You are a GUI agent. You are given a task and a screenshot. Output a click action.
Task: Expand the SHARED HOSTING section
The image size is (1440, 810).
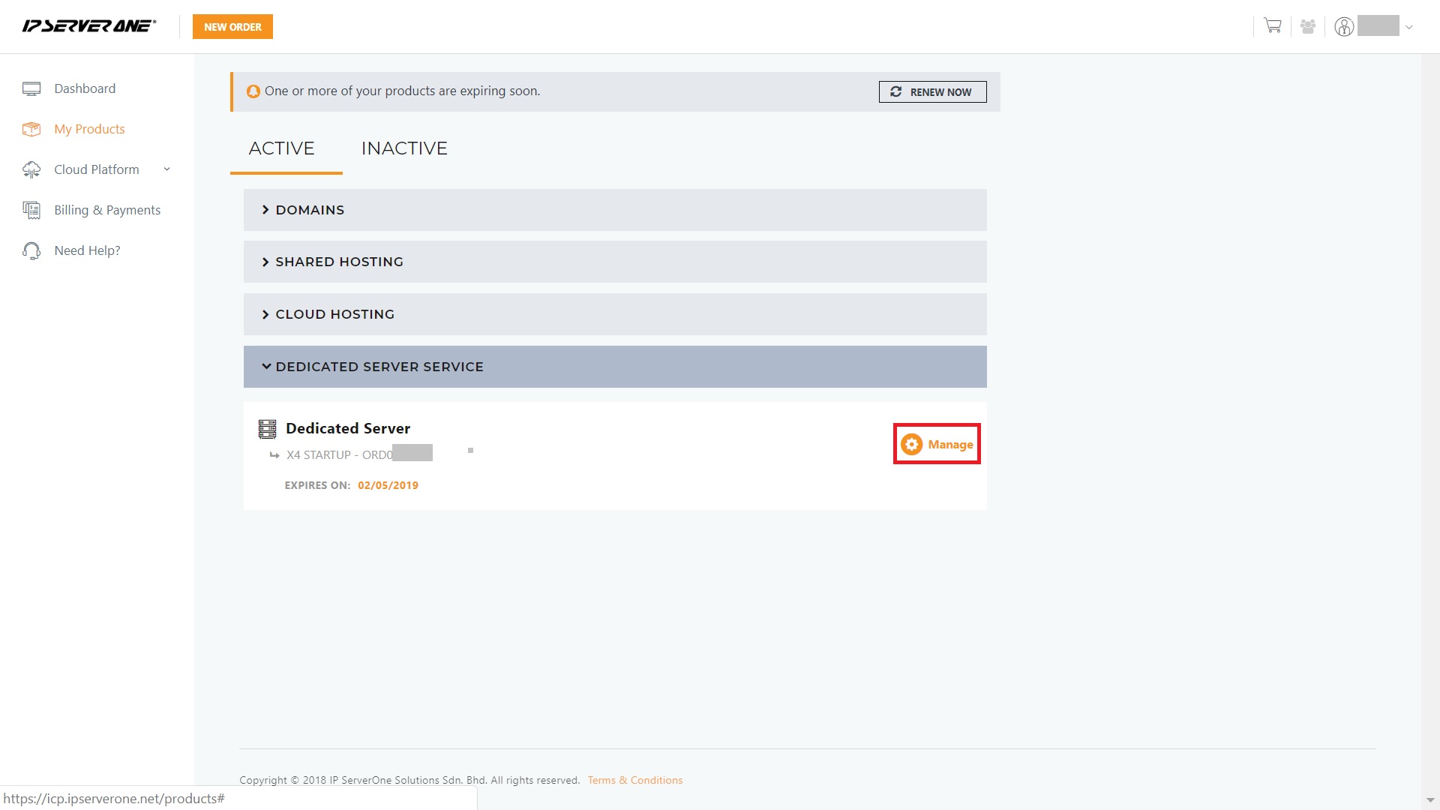pyautogui.click(x=615, y=262)
